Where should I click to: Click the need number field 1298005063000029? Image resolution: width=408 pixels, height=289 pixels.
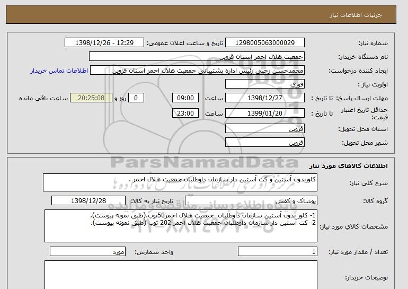point(264,43)
